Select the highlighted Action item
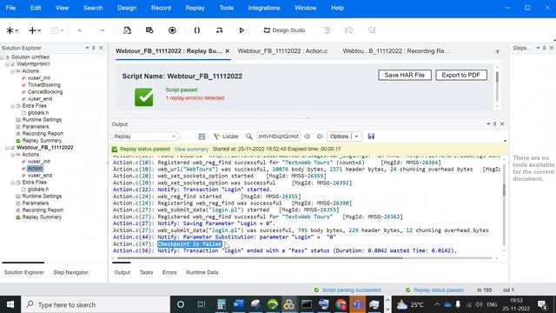Viewport: 556px width, 313px height. tap(35, 169)
